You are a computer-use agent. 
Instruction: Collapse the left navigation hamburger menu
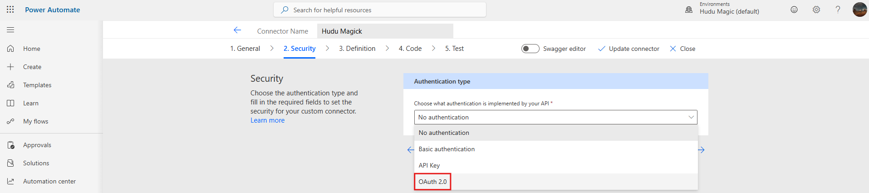tap(10, 30)
